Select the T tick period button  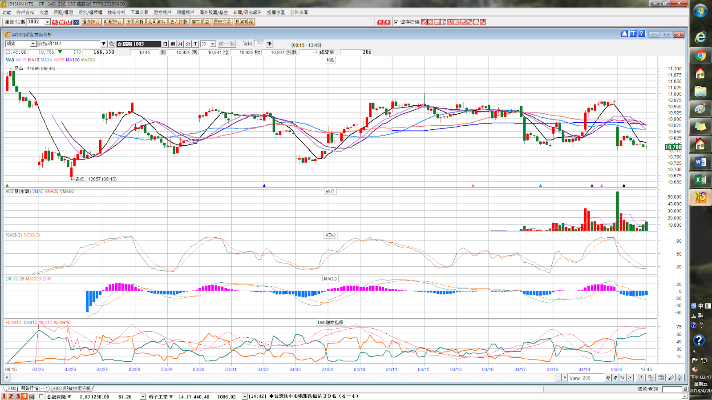(x=195, y=44)
